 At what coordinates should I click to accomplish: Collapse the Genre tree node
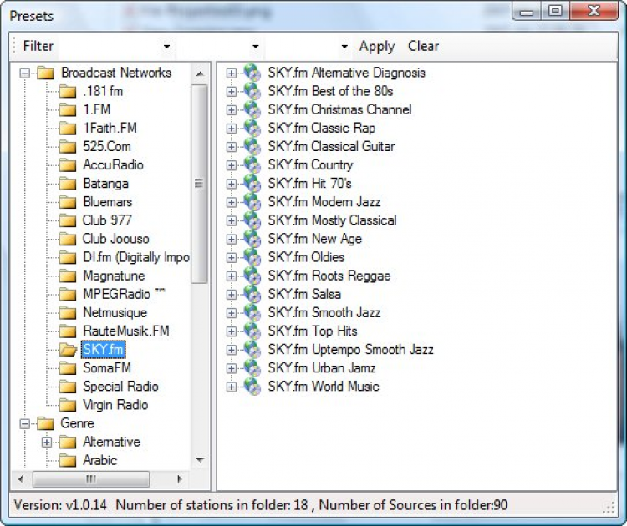point(25,424)
